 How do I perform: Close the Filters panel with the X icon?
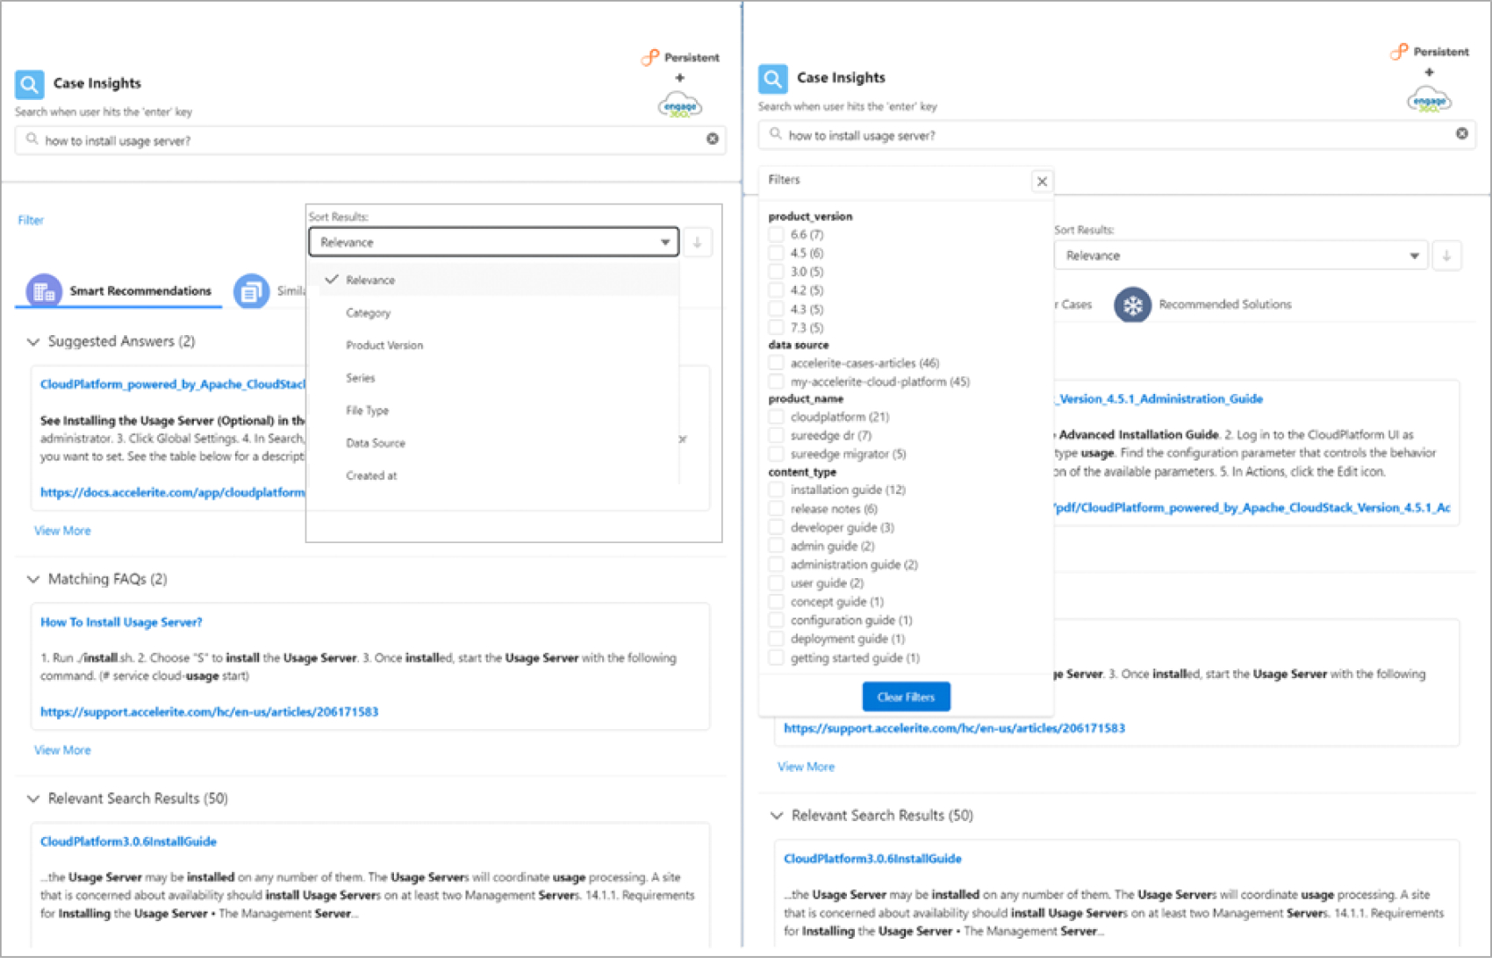click(x=1042, y=182)
